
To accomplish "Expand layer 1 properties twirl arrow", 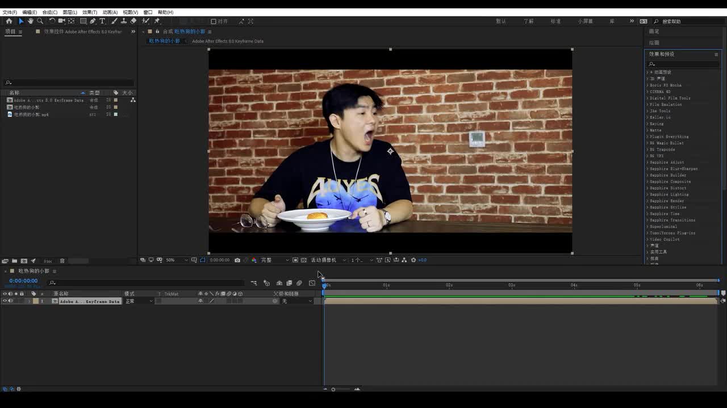I will click(x=30, y=301).
